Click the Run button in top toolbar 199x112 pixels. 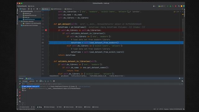pos(168,6)
